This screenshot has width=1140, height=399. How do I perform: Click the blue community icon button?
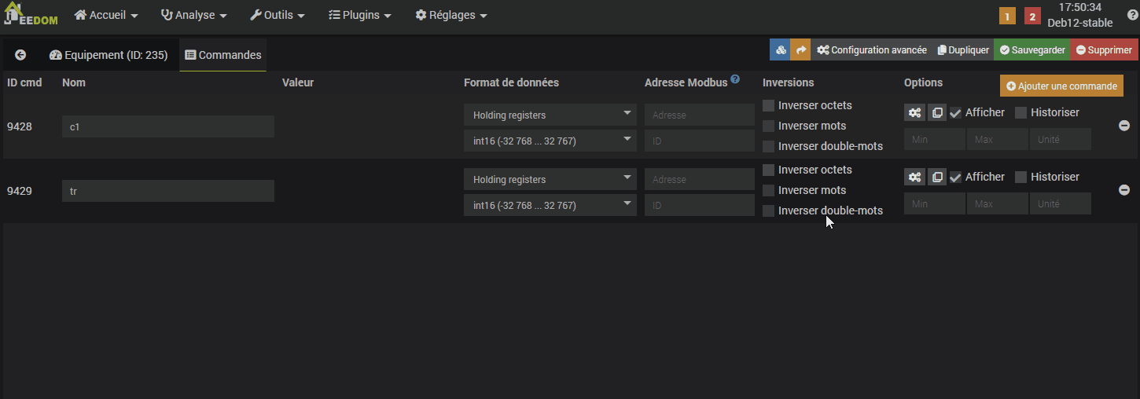[x=780, y=49]
